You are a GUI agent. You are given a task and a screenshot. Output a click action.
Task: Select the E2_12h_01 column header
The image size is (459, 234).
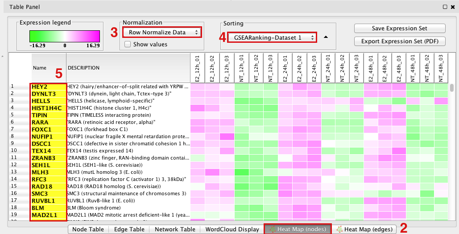[x=198, y=68]
